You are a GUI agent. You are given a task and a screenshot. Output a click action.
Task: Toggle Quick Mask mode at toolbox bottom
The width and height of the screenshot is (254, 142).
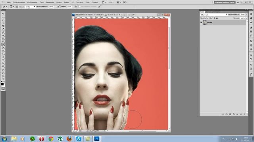(x=3, y=89)
